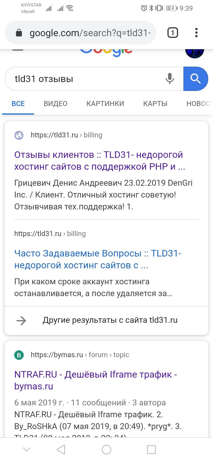Tap the Android back navigation triangle

coord(61,450)
